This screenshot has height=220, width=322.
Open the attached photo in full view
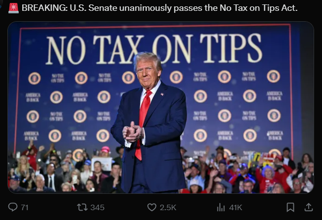tap(161, 108)
